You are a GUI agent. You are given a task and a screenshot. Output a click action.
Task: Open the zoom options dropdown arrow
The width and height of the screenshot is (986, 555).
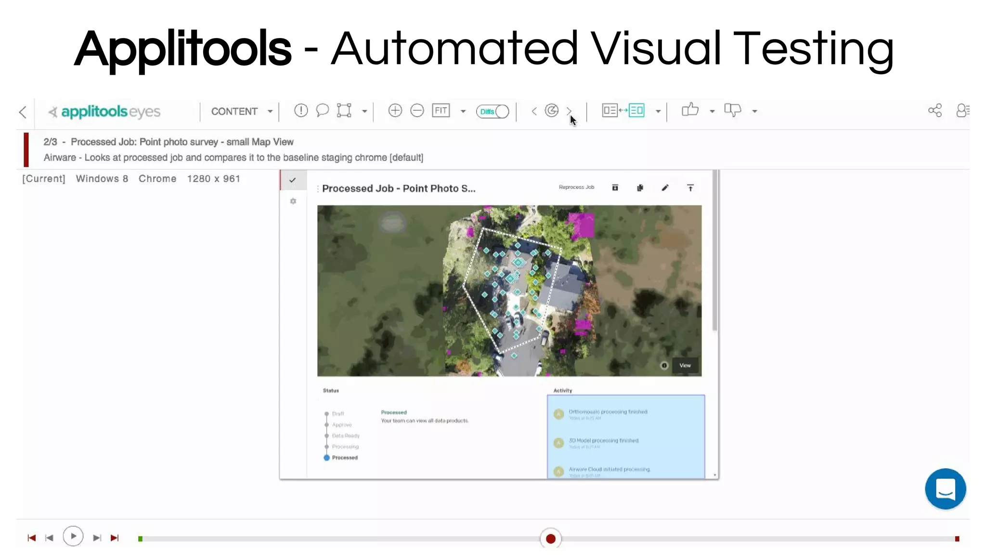pos(463,111)
